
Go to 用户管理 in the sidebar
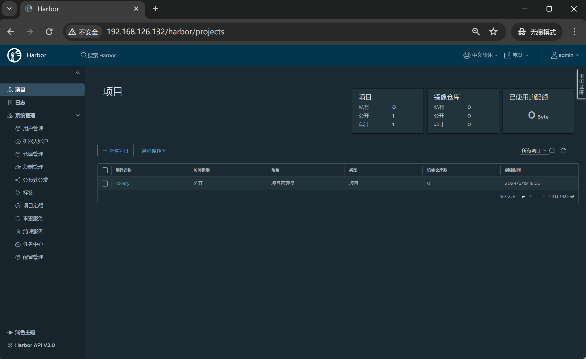point(33,129)
